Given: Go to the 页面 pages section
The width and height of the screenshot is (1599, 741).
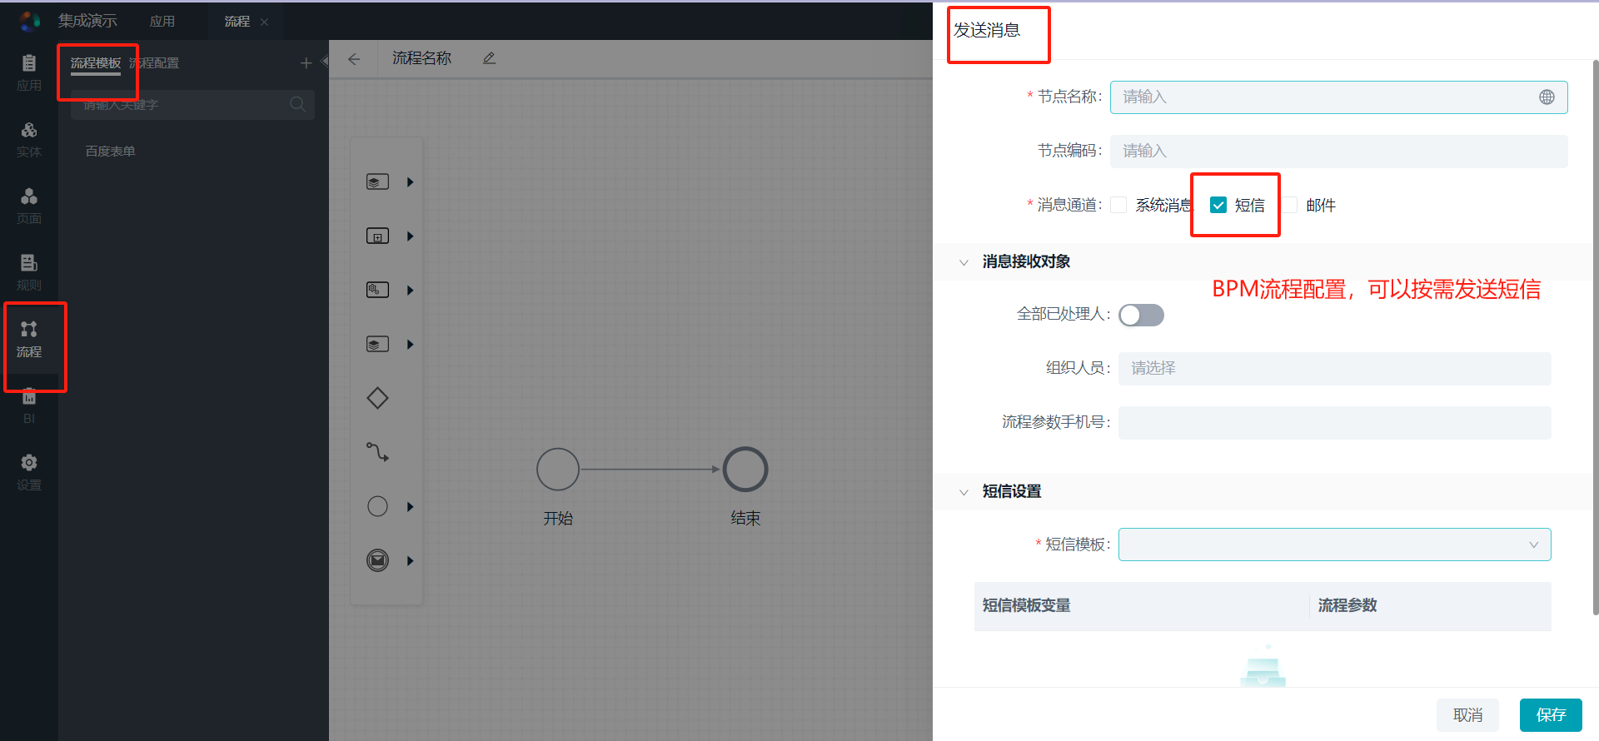Looking at the screenshot, I should click(29, 206).
